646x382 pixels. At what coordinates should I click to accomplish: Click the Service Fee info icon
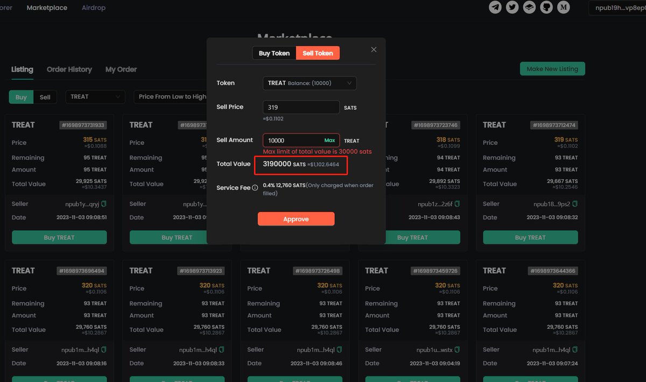pos(255,188)
